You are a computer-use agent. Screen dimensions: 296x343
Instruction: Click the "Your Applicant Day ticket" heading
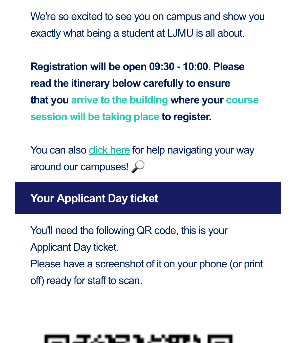tap(94, 198)
